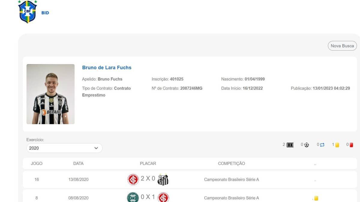Click Internacional crest in the 08/08/2020 row

[163, 198]
